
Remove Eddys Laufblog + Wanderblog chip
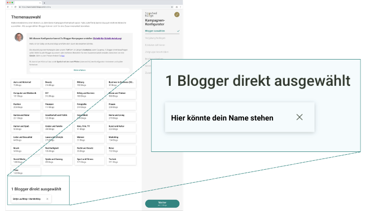pos(47,199)
